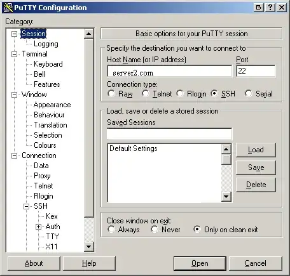Open the Window category
This screenshot has width=290, height=276.
tap(34, 95)
